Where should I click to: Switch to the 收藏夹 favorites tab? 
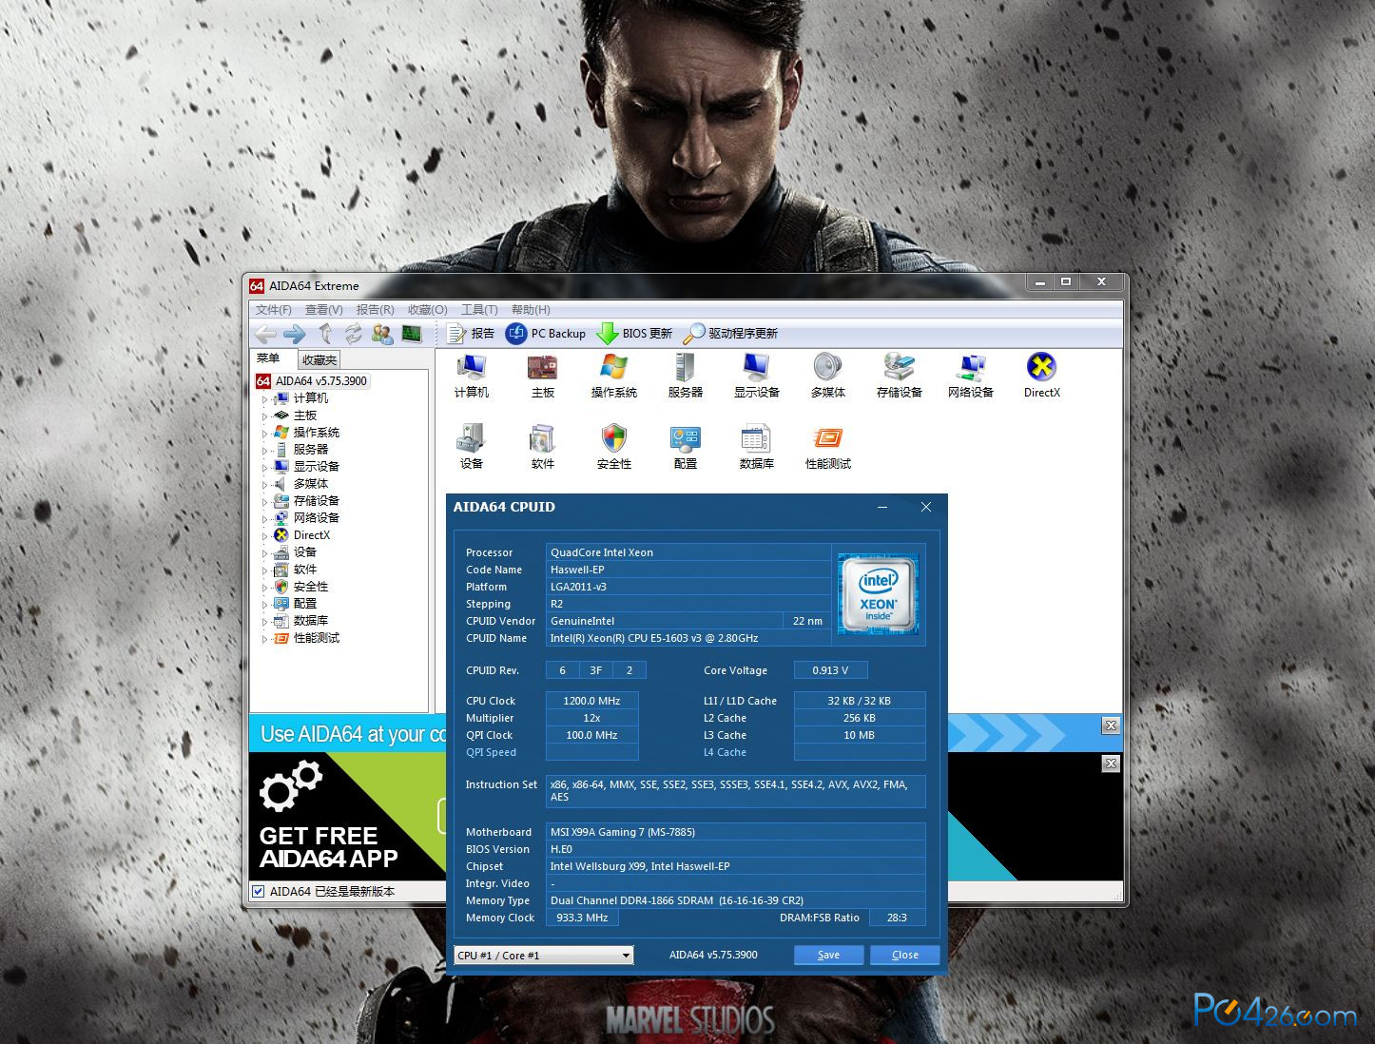point(319,359)
